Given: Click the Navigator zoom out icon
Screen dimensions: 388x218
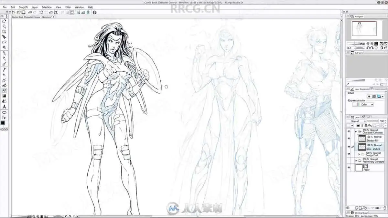Looking at the screenshot, I should click(368, 44).
